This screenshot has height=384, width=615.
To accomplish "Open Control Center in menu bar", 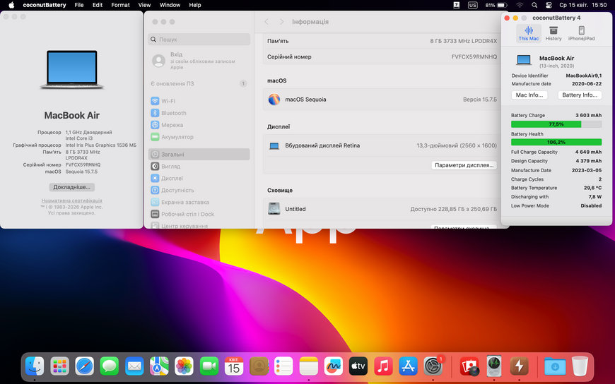I will 549,5.
